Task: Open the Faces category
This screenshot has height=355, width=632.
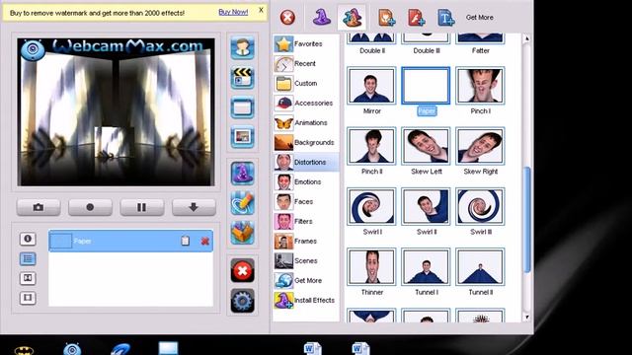Action: point(305,201)
